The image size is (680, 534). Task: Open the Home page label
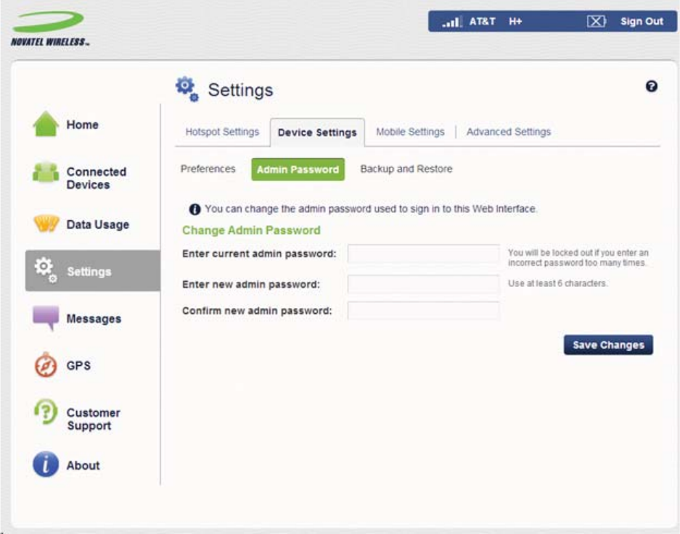(83, 125)
